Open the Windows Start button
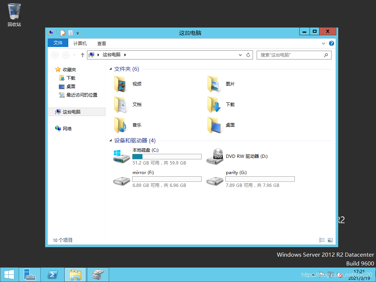 point(9,275)
